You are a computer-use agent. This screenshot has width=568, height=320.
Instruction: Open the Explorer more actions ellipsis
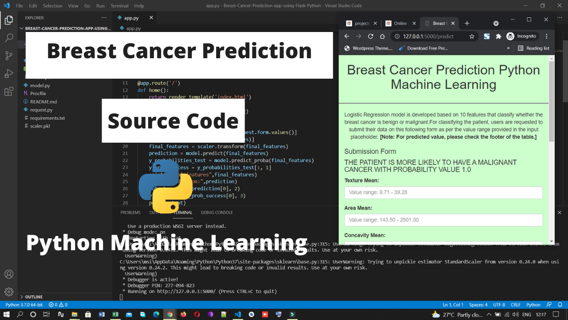[104, 18]
